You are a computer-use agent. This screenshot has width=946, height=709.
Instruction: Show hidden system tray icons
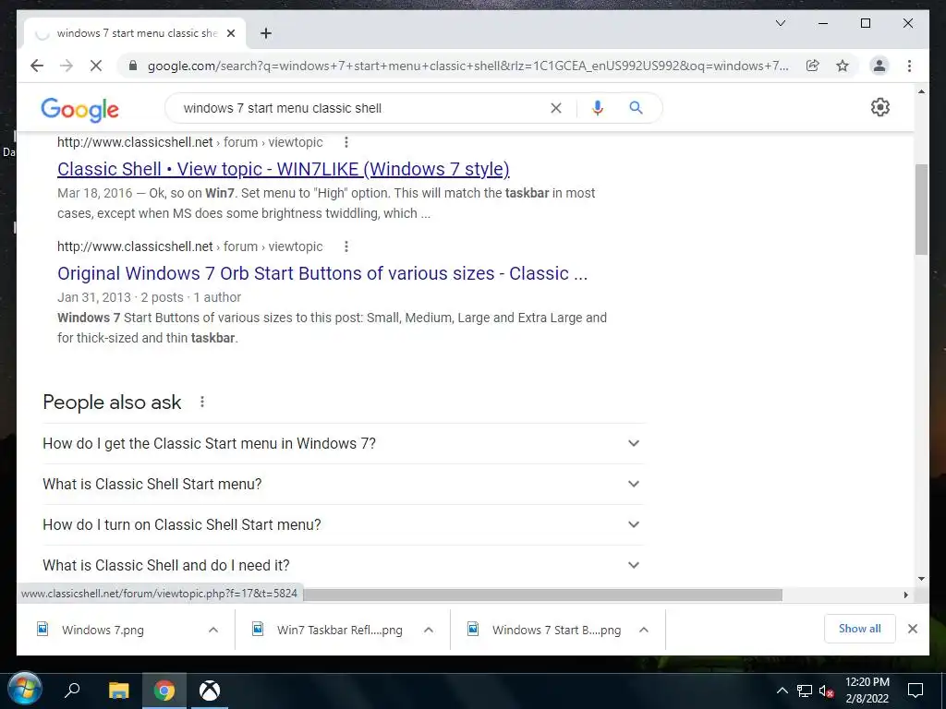782,691
